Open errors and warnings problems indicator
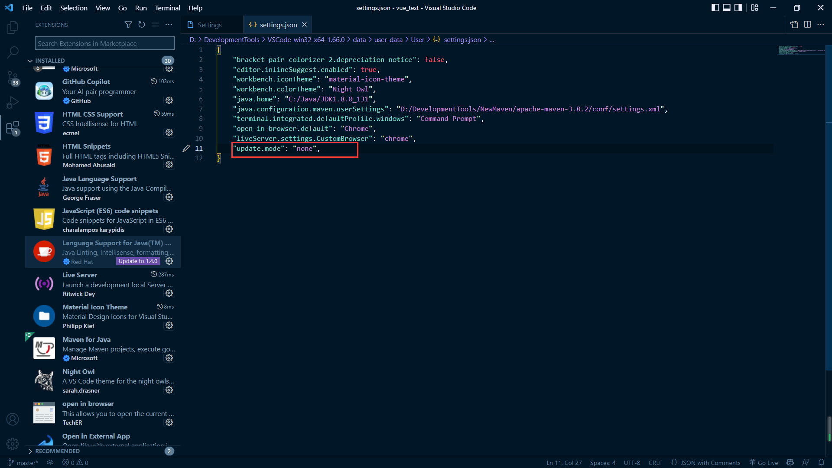This screenshot has height=468, width=832. [75, 463]
